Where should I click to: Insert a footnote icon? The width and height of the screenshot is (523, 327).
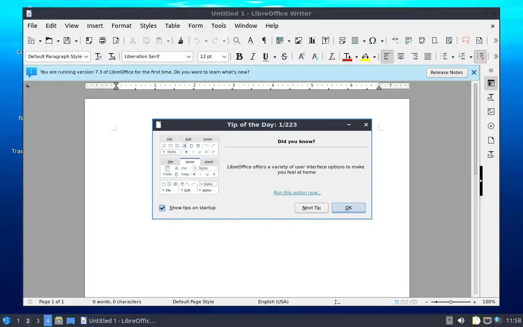409,40
